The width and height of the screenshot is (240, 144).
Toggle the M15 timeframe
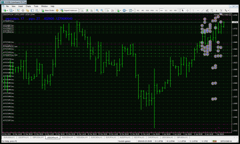point(147,10)
